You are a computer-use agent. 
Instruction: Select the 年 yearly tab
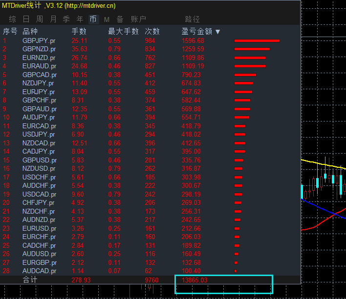pyautogui.click(x=80, y=19)
